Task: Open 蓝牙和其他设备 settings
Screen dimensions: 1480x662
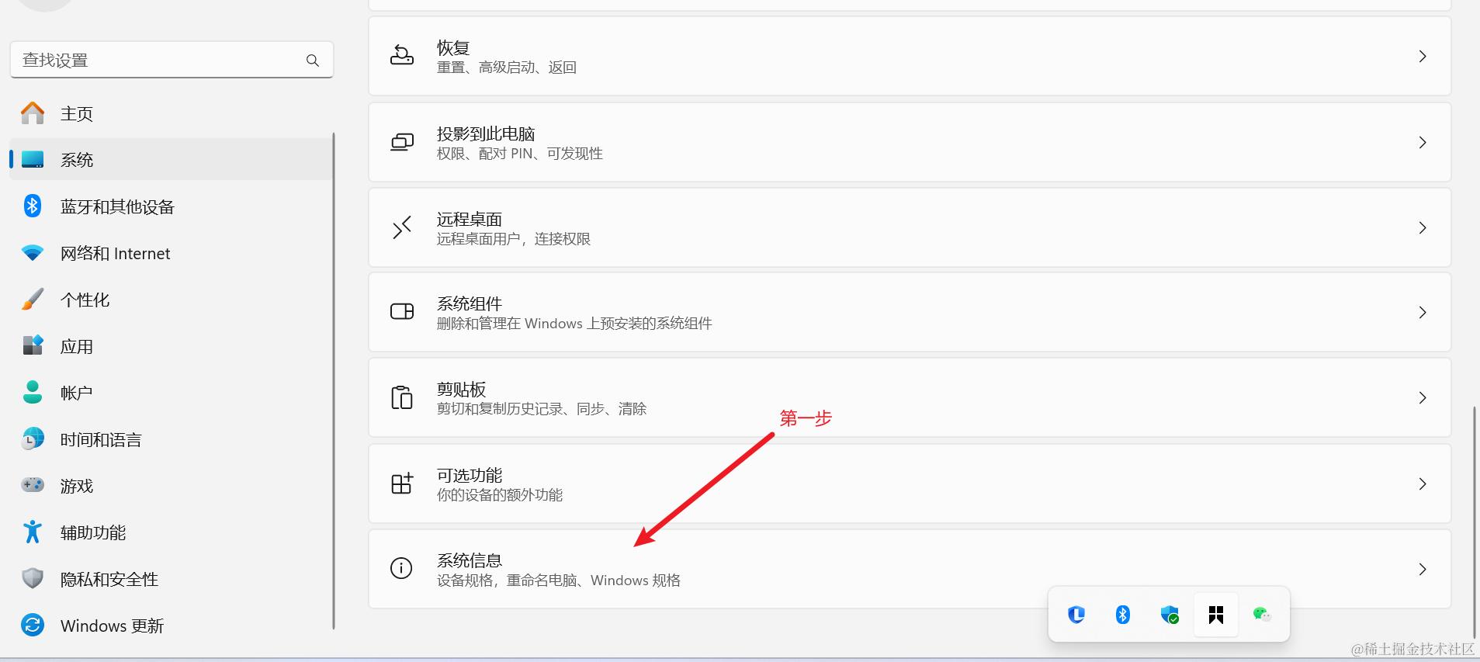Action: 172,206
